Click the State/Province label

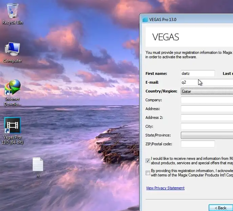(158, 135)
